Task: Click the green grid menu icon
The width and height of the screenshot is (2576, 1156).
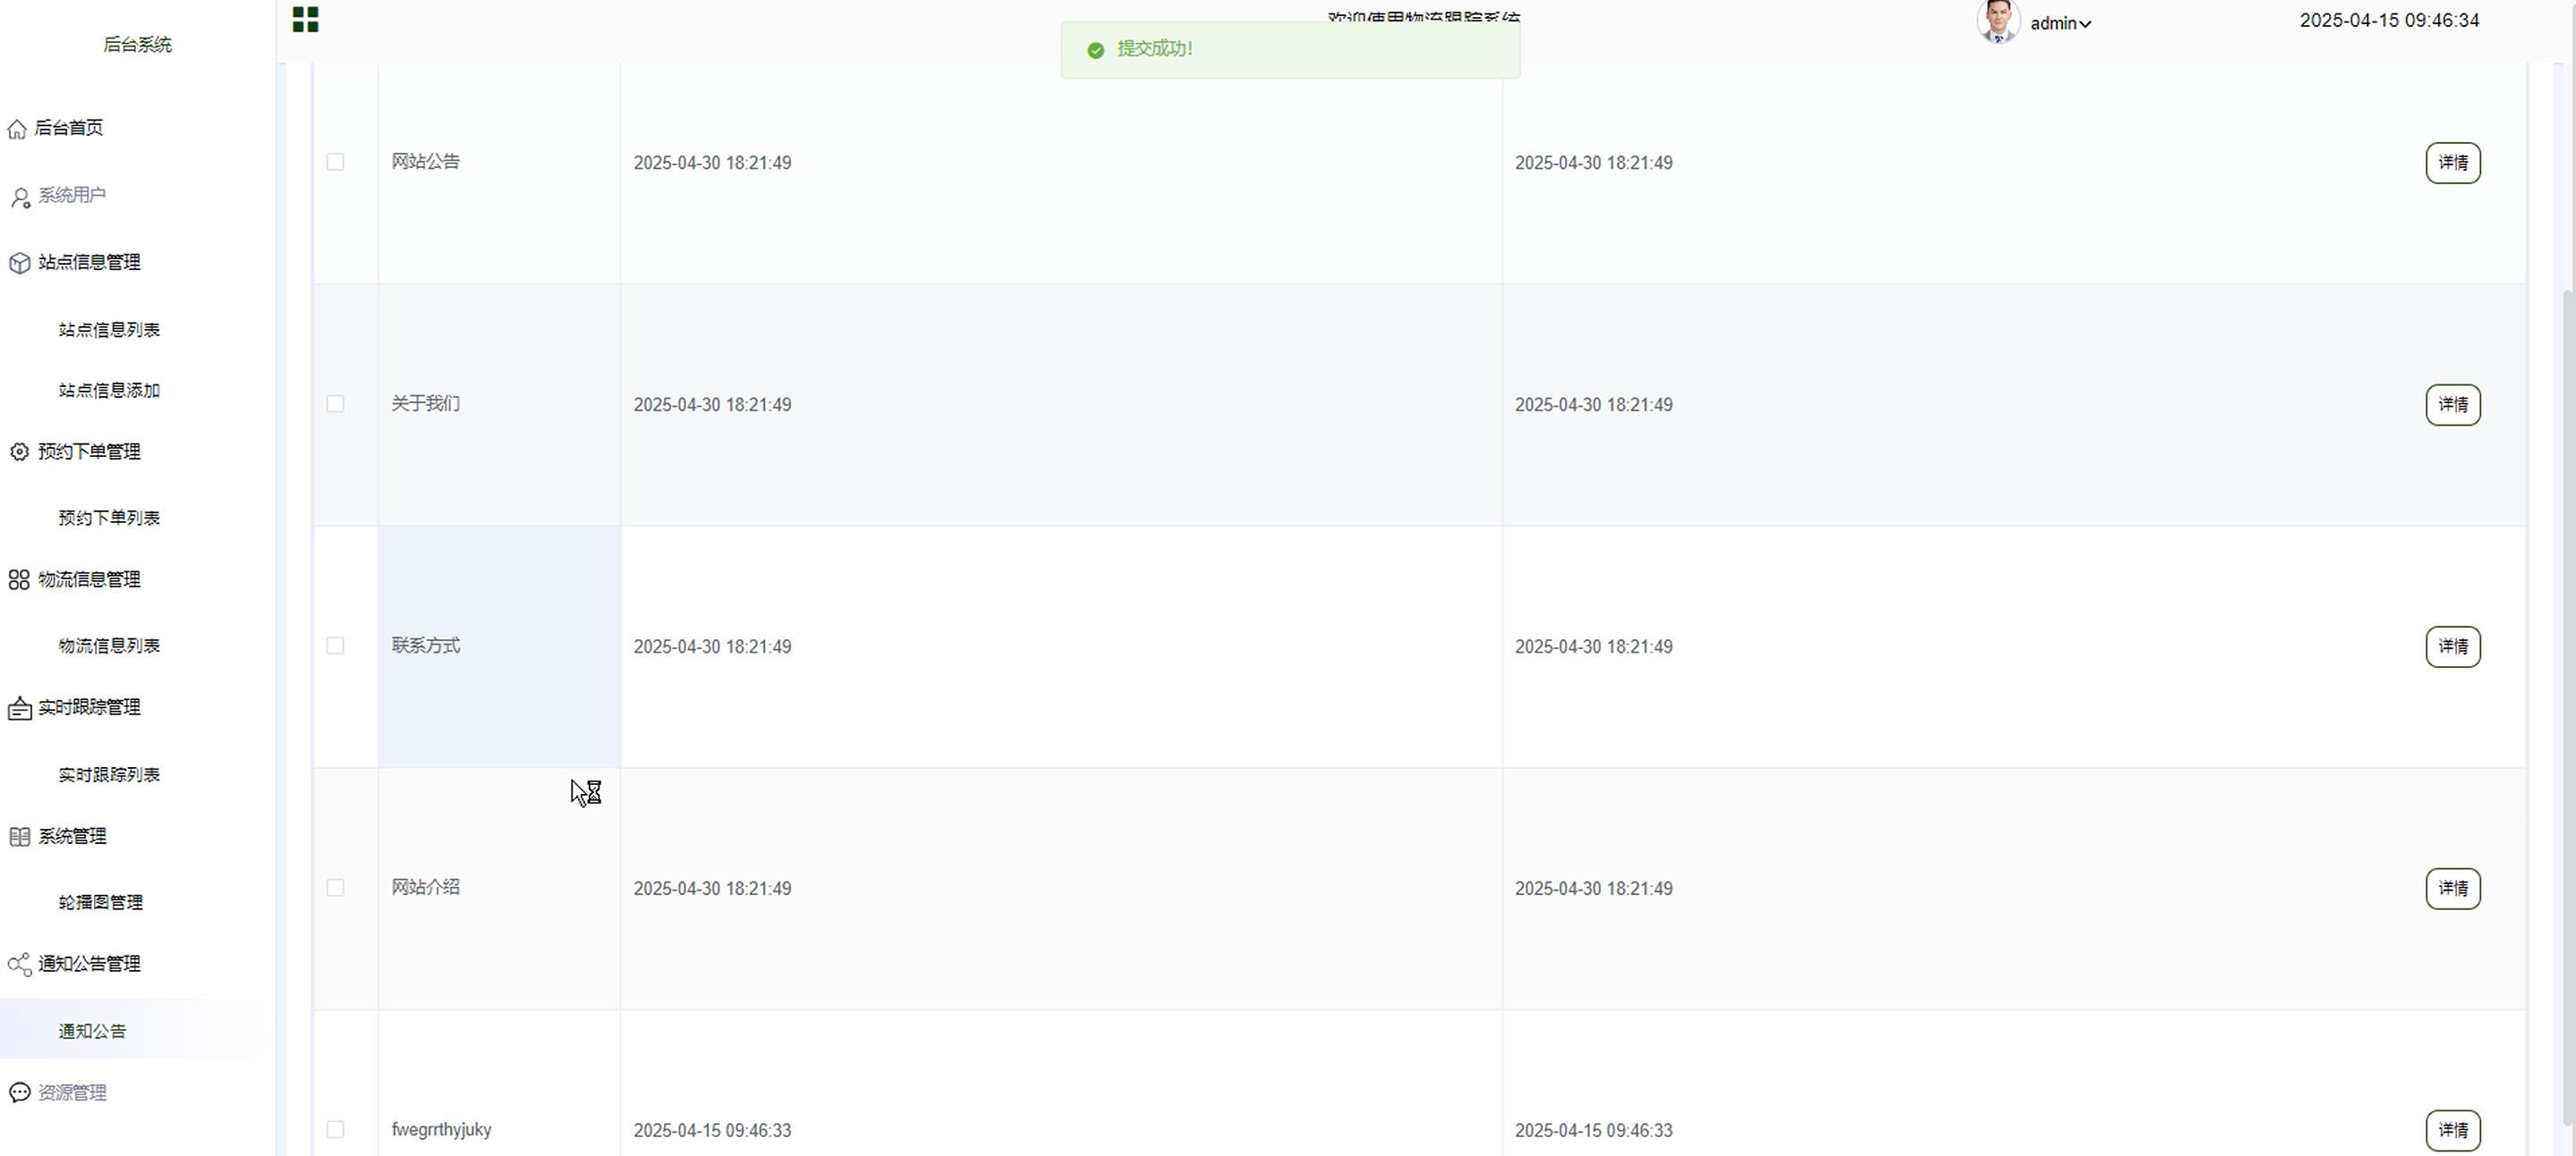Action: tap(305, 20)
